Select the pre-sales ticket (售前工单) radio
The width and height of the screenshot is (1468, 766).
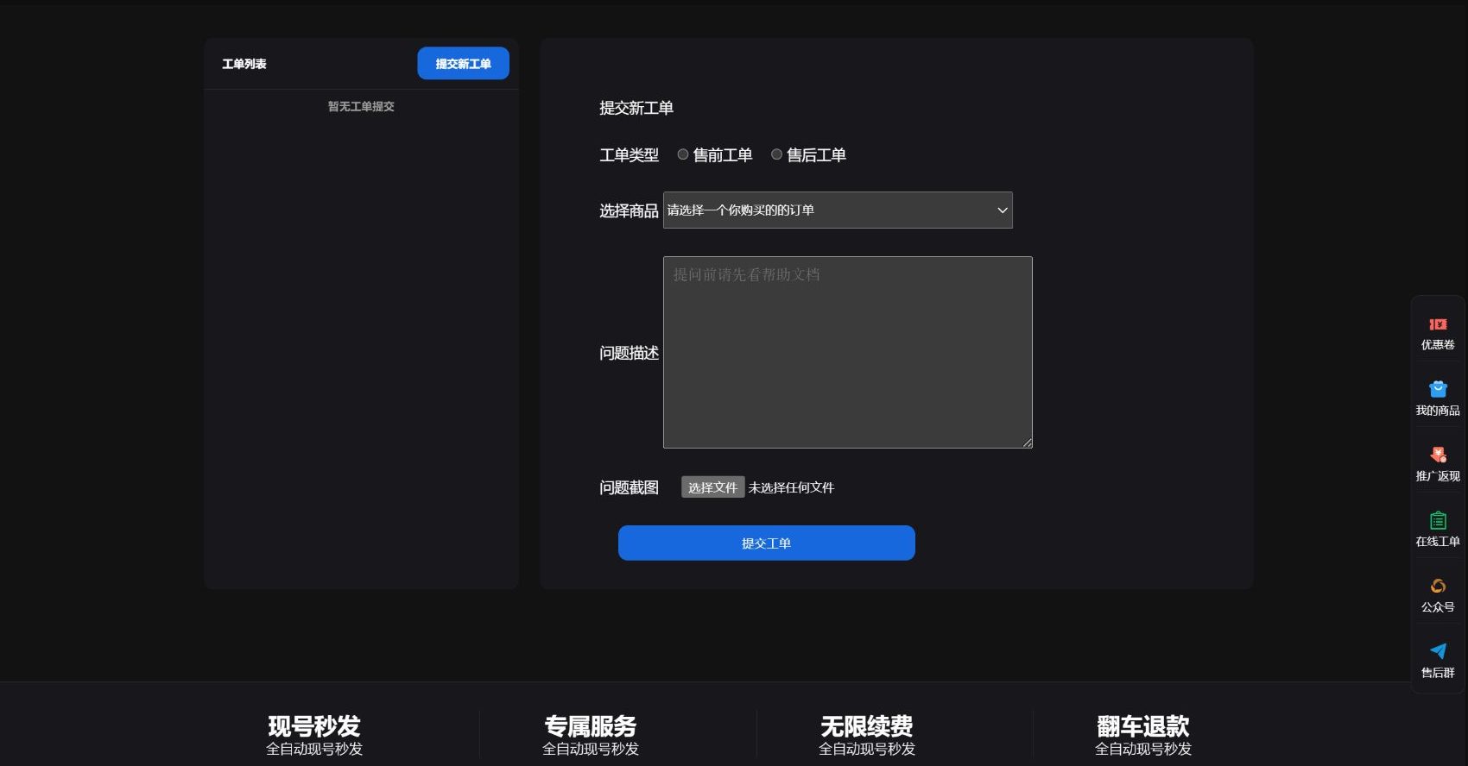point(683,154)
